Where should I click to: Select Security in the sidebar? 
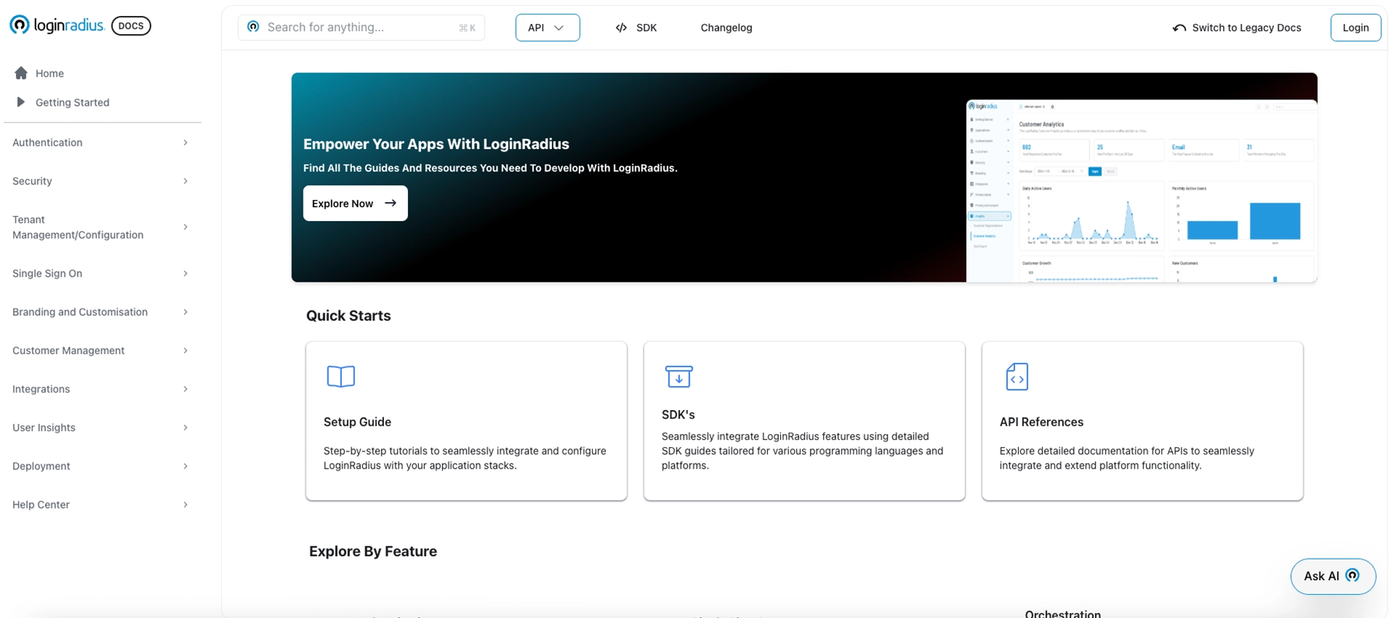point(32,181)
